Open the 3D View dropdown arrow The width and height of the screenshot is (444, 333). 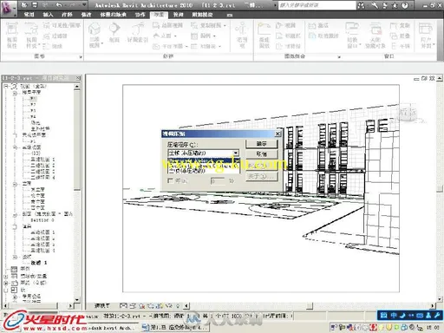coord(101,43)
